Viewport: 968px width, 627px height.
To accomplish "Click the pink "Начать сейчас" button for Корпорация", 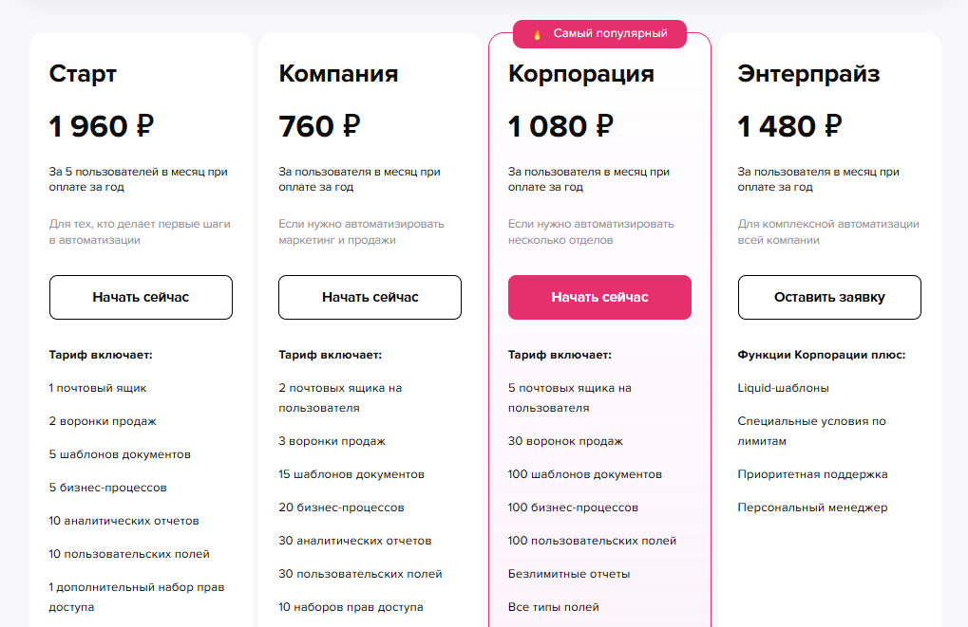I will [x=599, y=297].
